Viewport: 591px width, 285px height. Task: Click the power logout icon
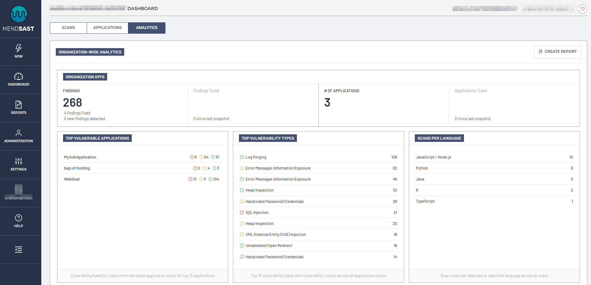coord(582,9)
